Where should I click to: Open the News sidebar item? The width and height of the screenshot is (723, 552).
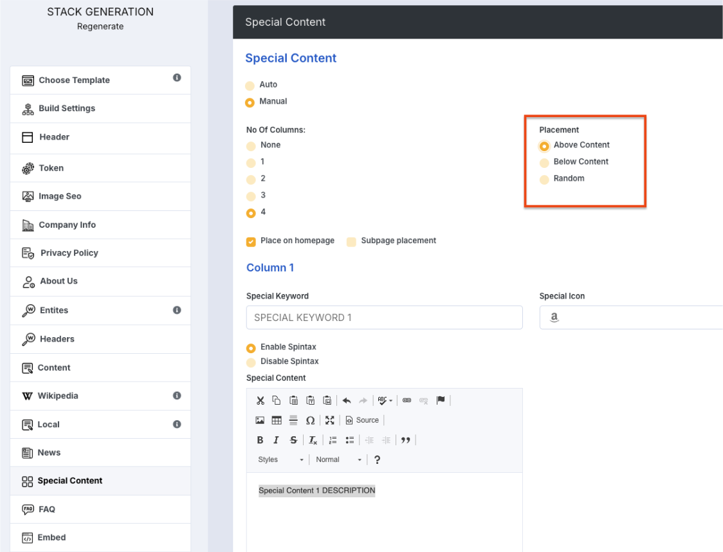[x=100, y=453]
